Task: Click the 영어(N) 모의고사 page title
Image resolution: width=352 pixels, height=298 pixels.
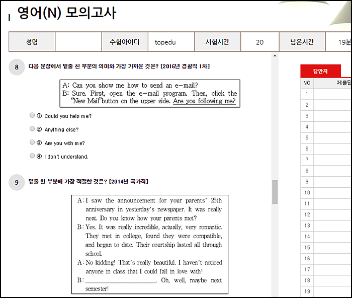Action: (67, 13)
